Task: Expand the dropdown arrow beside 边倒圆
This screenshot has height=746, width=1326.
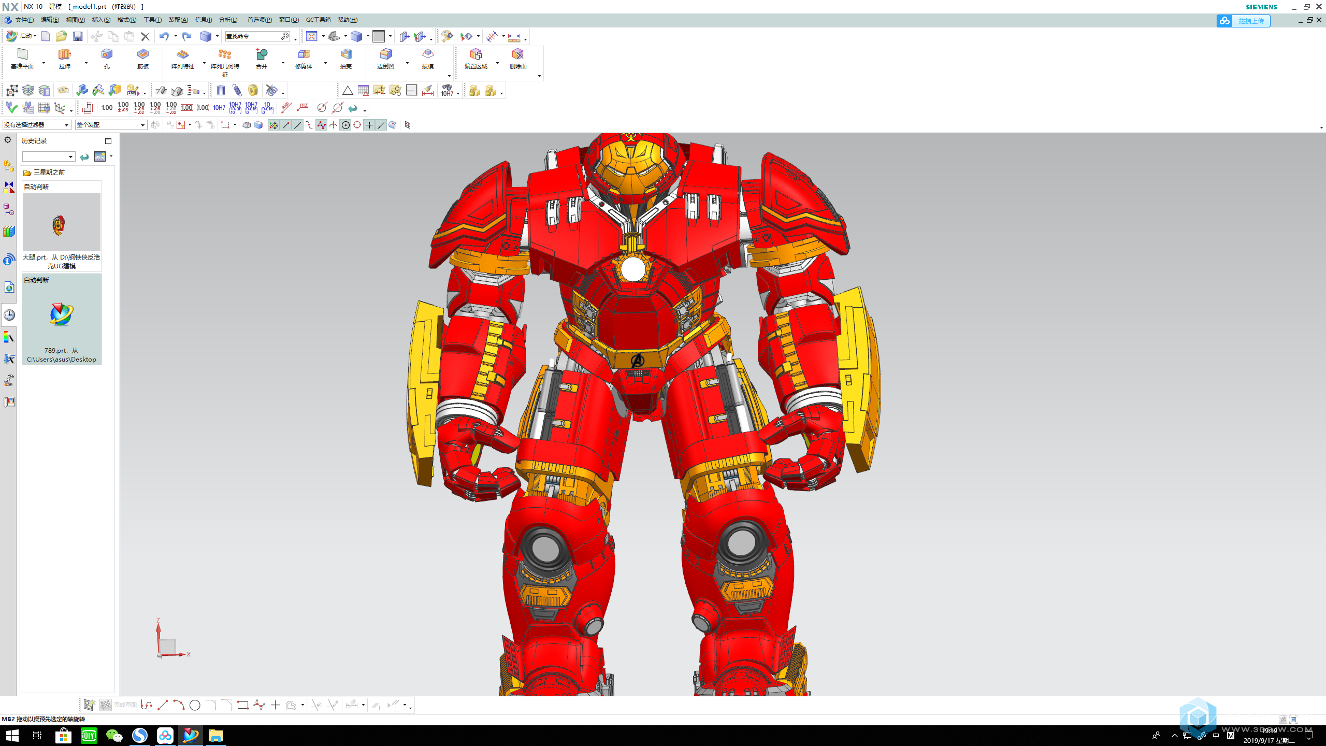Action: tap(407, 63)
